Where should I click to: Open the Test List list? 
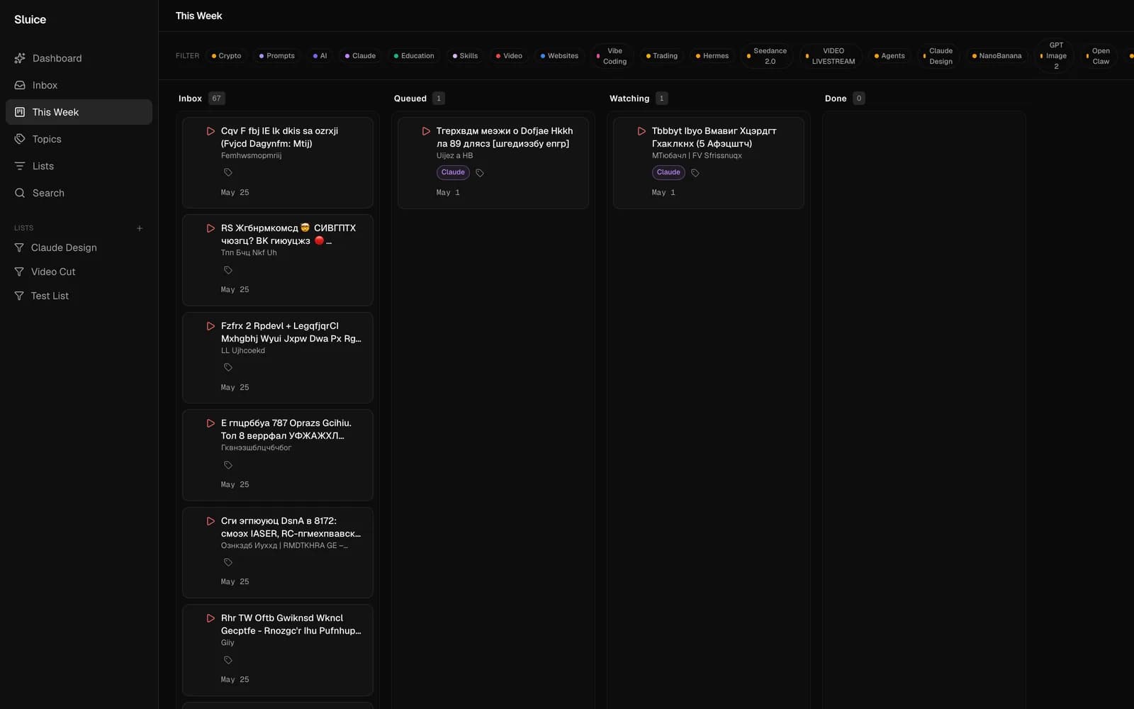79,296
